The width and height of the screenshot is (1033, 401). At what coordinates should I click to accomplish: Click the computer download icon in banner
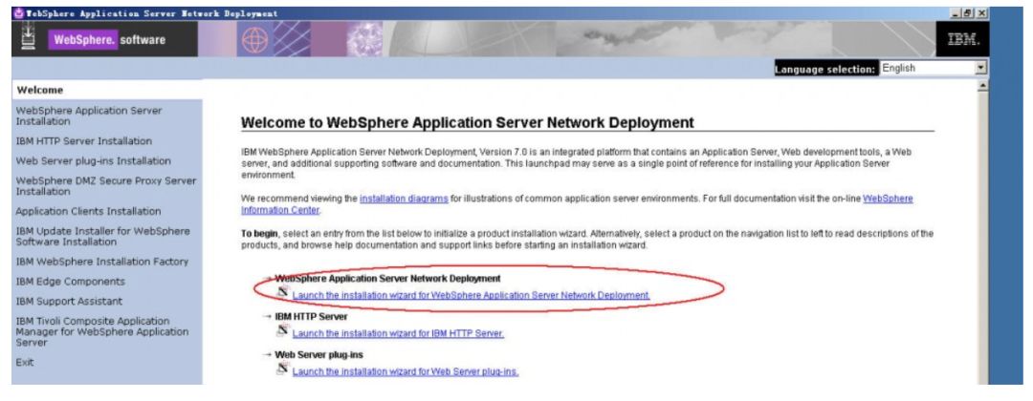pos(29,38)
